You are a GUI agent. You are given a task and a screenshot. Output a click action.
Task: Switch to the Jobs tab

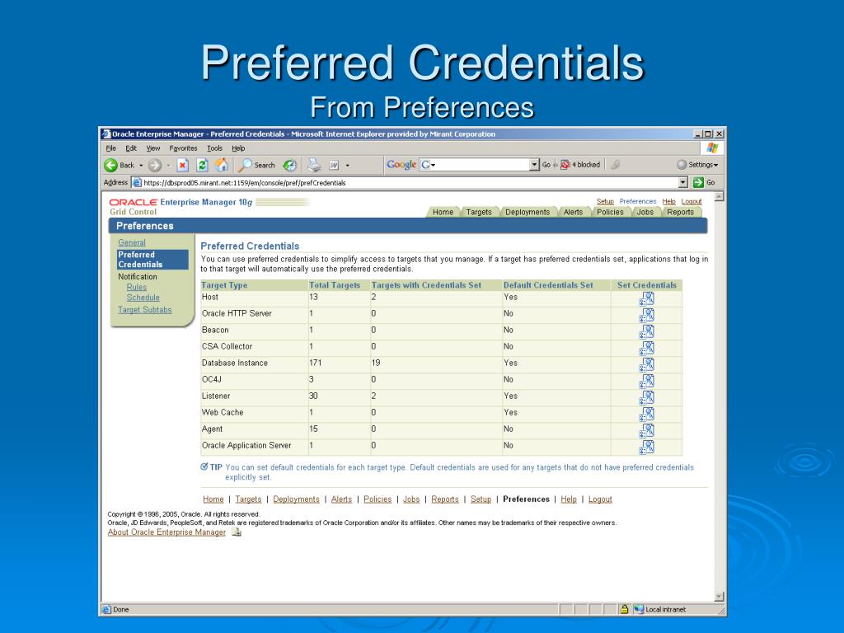[x=645, y=212]
